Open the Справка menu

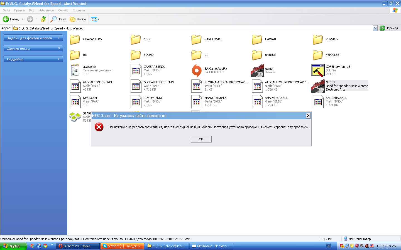[79, 10]
